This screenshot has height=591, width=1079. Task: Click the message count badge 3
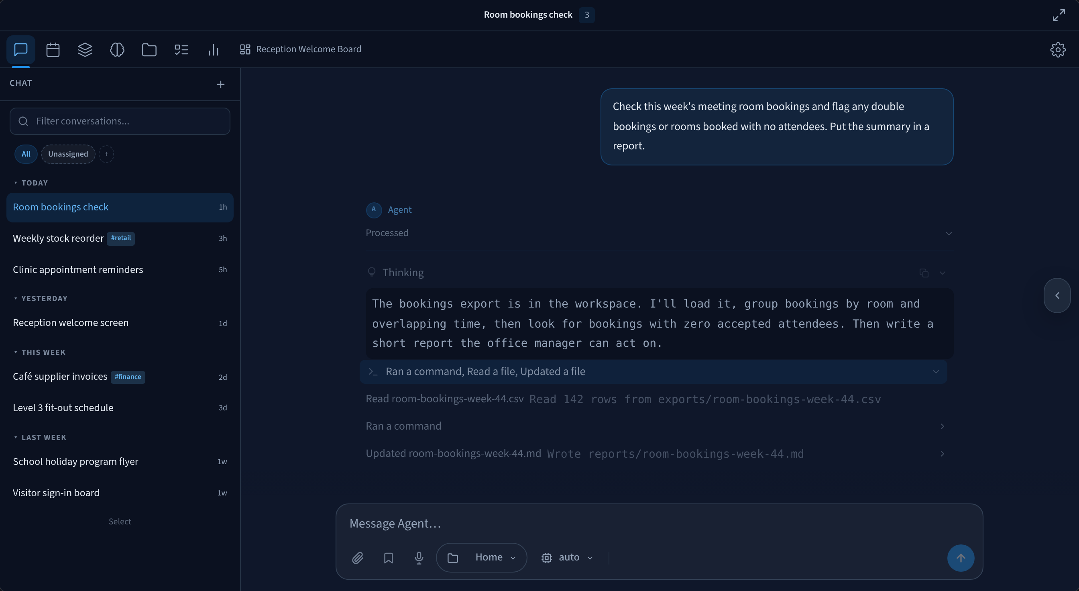(x=586, y=15)
